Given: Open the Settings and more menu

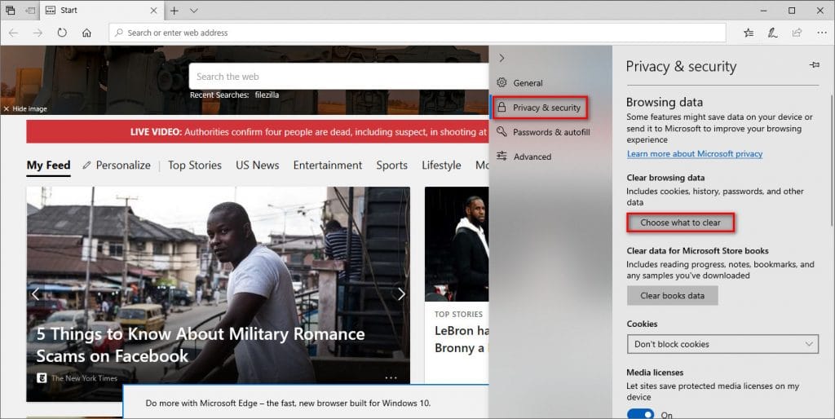Looking at the screenshot, I should [822, 33].
